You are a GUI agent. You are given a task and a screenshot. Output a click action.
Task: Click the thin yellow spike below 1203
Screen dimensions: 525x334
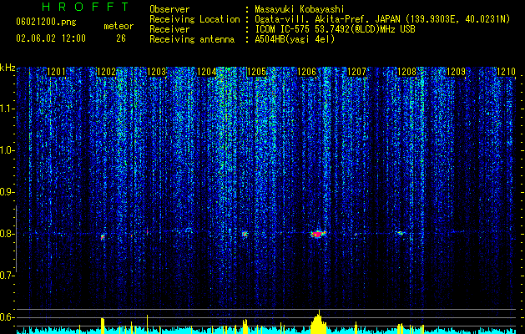148,324
